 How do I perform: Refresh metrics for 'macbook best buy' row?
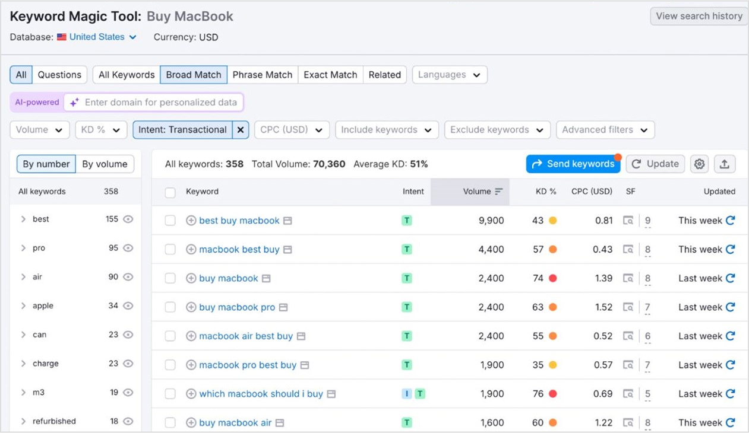coord(731,249)
